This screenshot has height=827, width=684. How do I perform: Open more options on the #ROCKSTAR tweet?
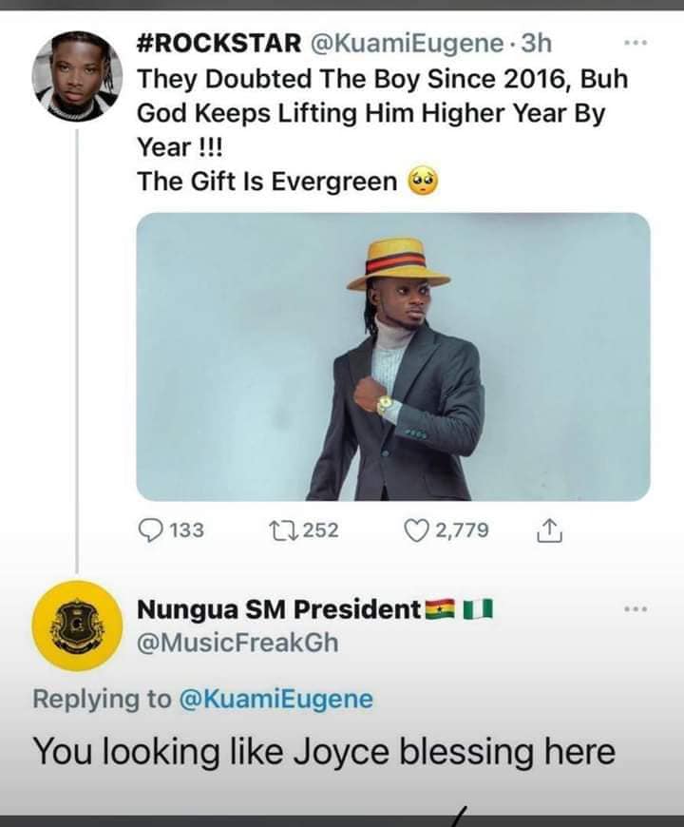635,45
